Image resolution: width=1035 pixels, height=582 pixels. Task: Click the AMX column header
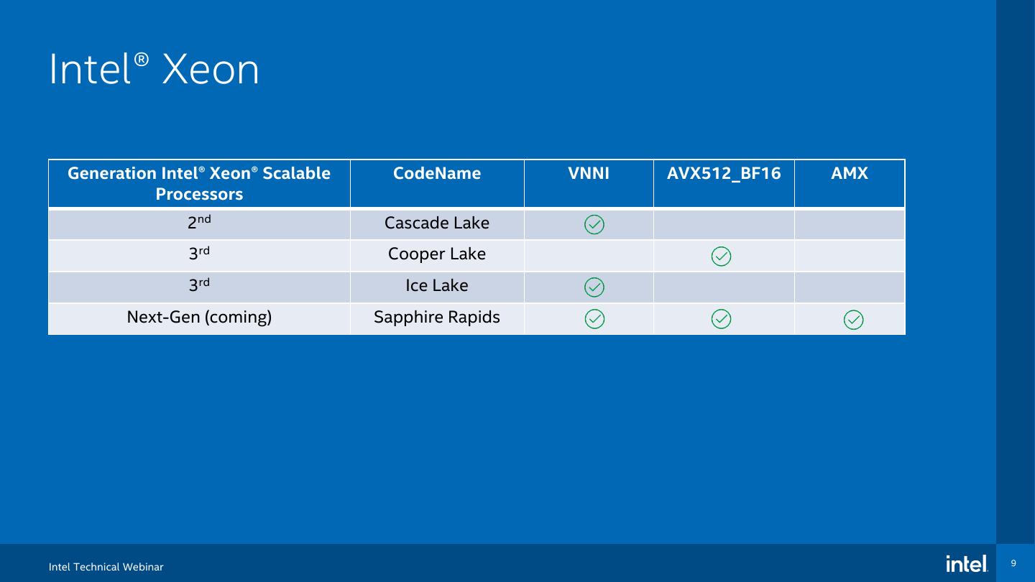coord(850,174)
